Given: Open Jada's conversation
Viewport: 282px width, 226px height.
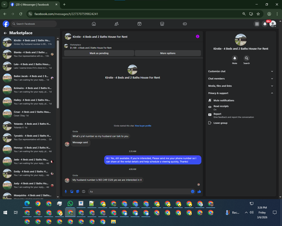Looking at the screenshot, I should tap(28, 162).
